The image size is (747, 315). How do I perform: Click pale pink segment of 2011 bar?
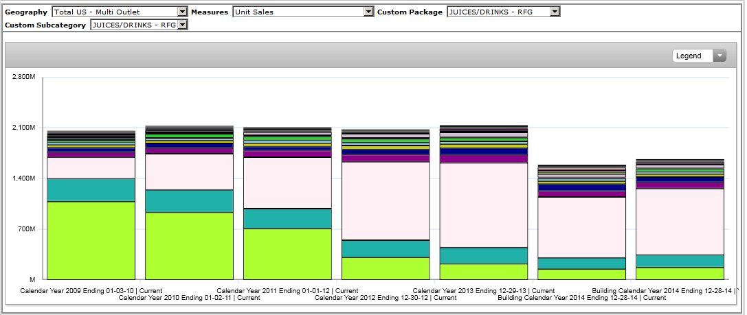[x=287, y=183]
